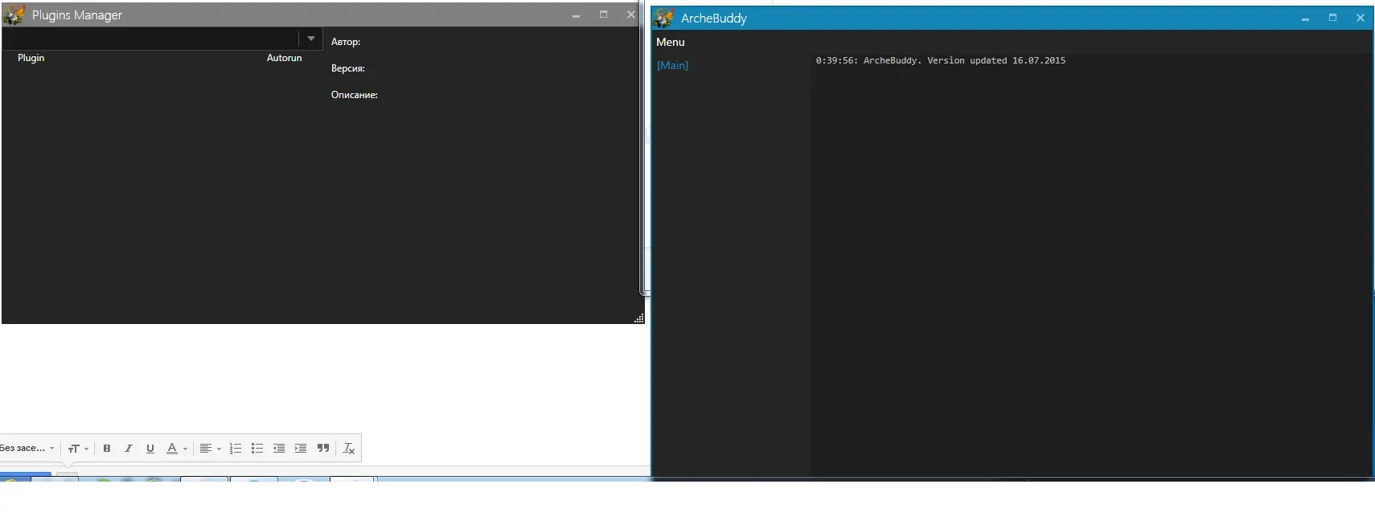Apply quote formatting
The width and height of the screenshot is (1375, 521).
click(323, 449)
